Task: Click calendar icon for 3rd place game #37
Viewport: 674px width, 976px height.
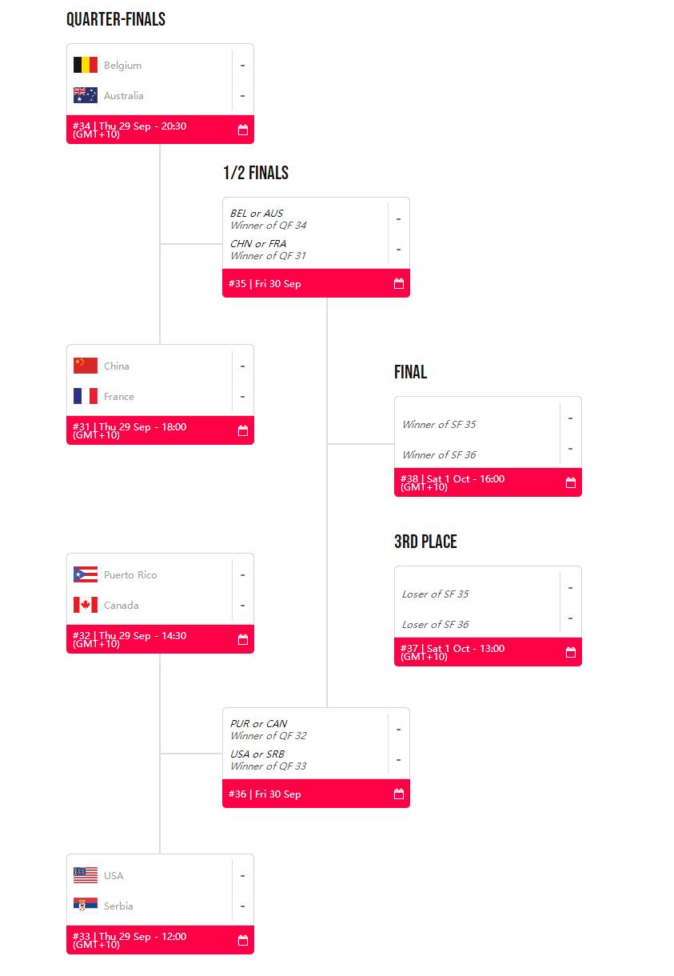Action: 571,652
